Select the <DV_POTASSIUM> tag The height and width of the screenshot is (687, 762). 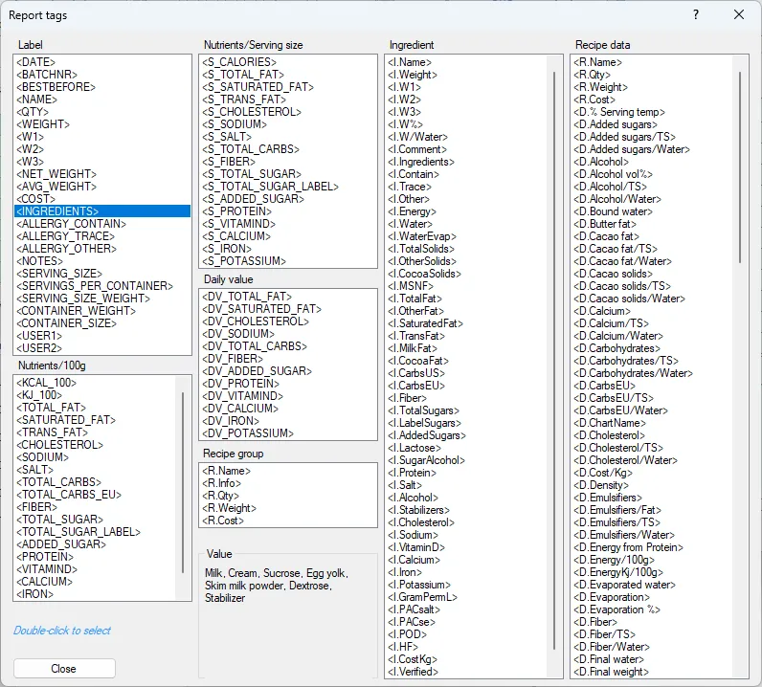248,433
